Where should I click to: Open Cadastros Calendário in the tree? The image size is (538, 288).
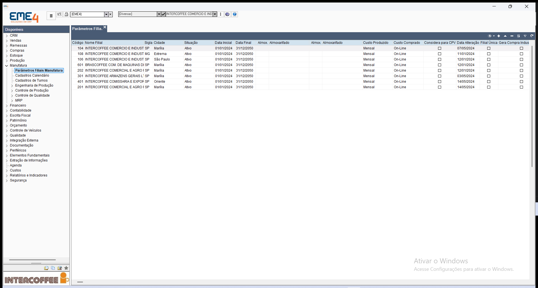[x=32, y=75]
